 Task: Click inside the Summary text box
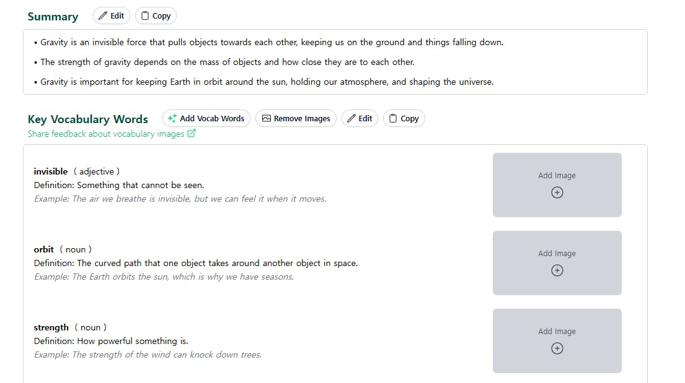pyautogui.click(x=335, y=62)
